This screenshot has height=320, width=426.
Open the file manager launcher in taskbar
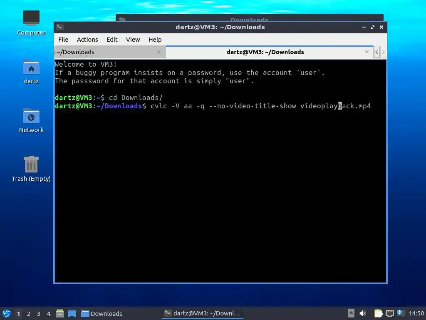(60, 313)
